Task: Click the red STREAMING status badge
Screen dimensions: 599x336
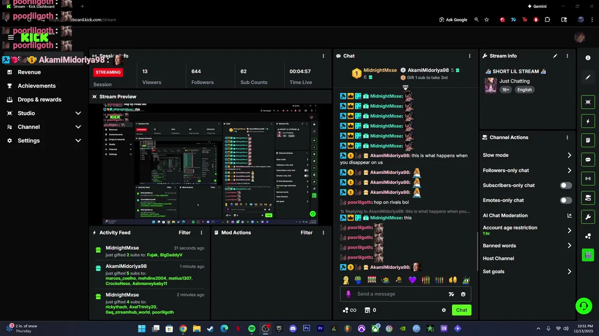Action: pyautogui.click(x=108, y=72)
